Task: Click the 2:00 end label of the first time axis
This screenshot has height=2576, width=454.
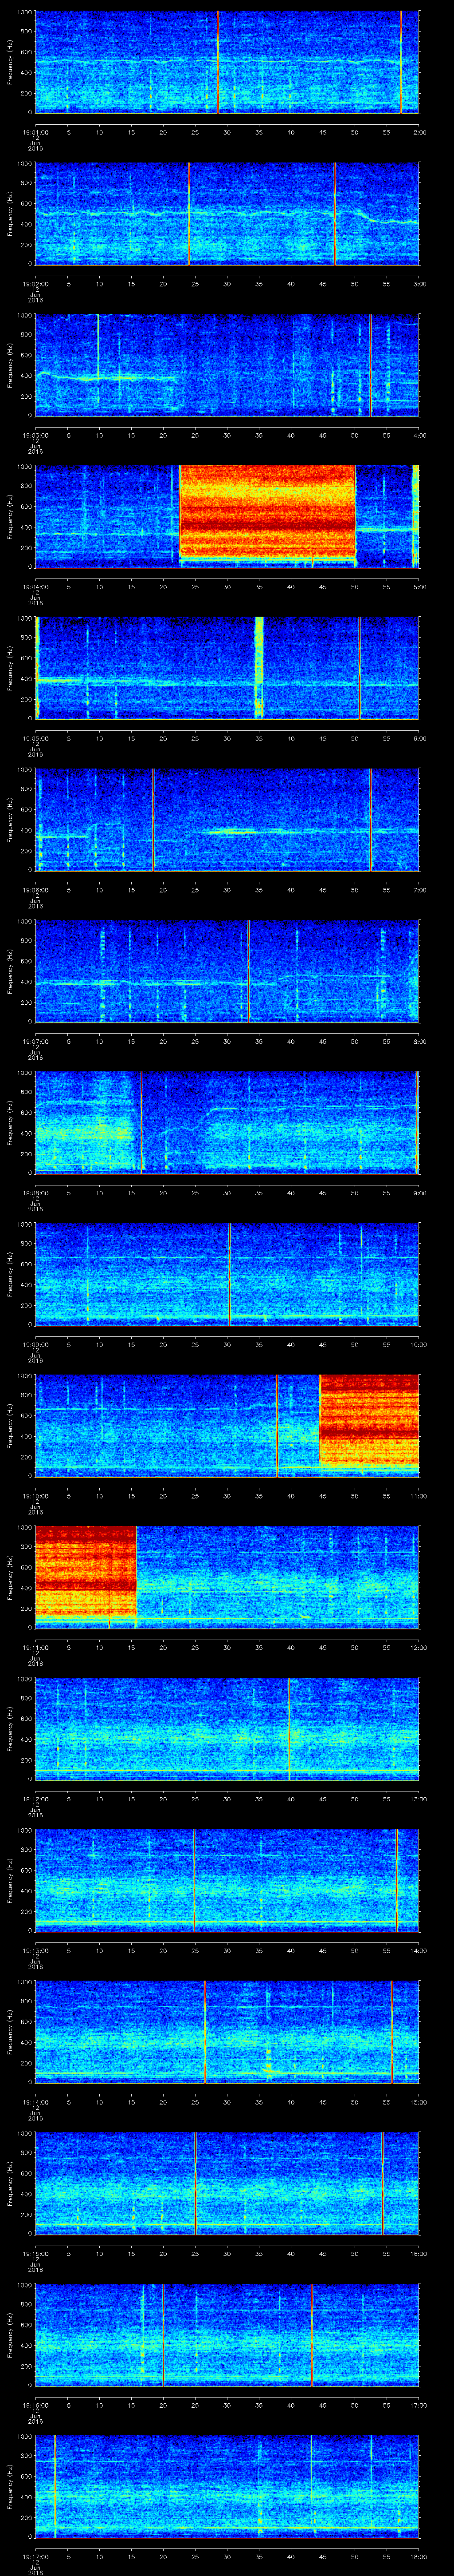Action: [x=419, y=132]
